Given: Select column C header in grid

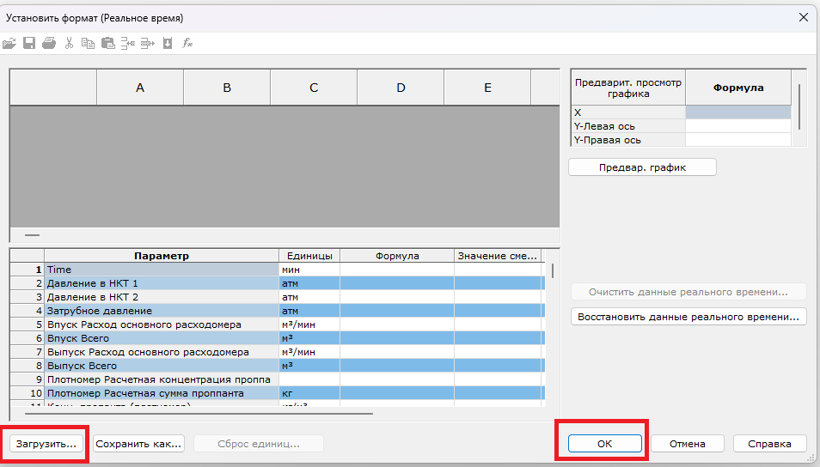Looking at the screenshot, I should point(314,88).
